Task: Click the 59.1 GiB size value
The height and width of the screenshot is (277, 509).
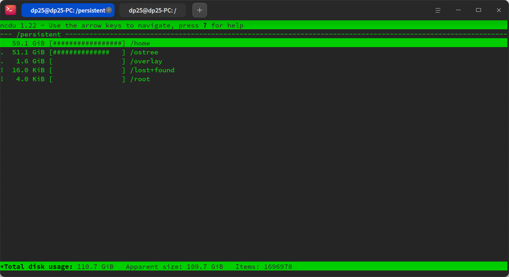Action: pyautogui.click(x=28, y=43)
